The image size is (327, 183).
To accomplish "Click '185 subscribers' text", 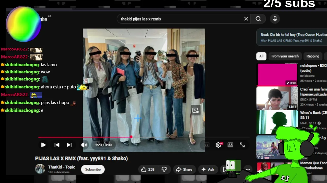I will (x=59, y=172).
